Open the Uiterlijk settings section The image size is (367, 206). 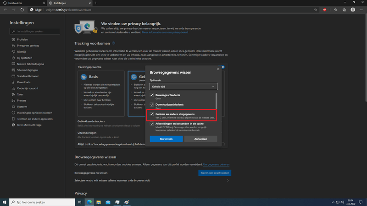22,52
